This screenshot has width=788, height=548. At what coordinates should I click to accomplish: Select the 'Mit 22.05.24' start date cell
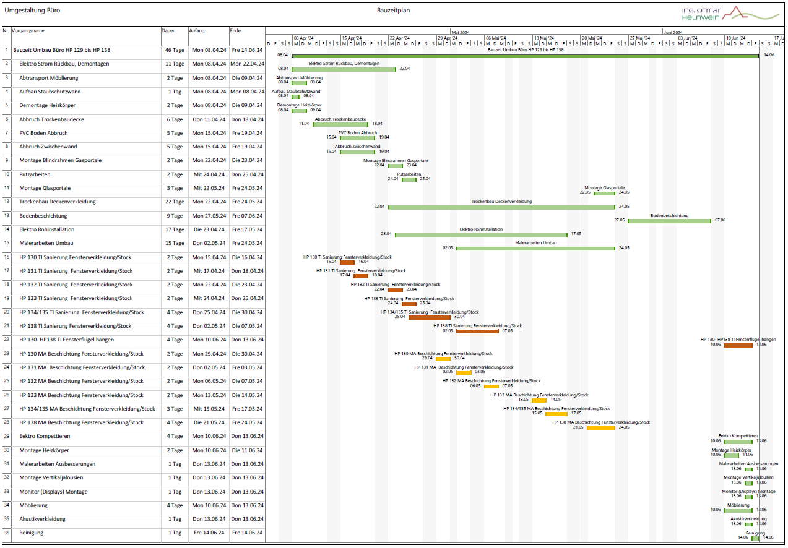210,188
